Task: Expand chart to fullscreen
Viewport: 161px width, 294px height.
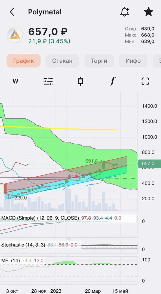Action: tap(145, 81)
